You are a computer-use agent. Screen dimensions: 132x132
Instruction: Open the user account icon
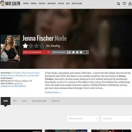tap(130, 4)
